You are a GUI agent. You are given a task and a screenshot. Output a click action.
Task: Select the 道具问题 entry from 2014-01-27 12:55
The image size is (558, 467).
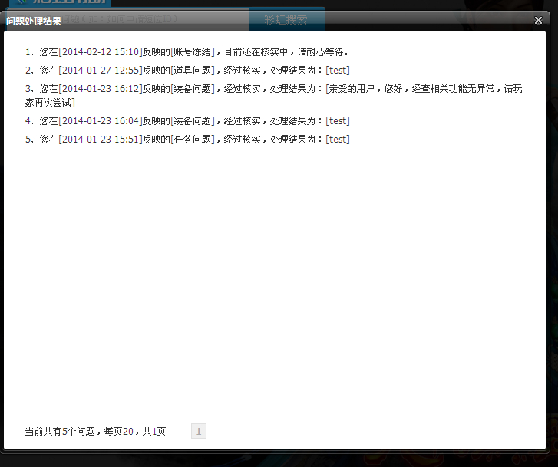coord(187,71)
